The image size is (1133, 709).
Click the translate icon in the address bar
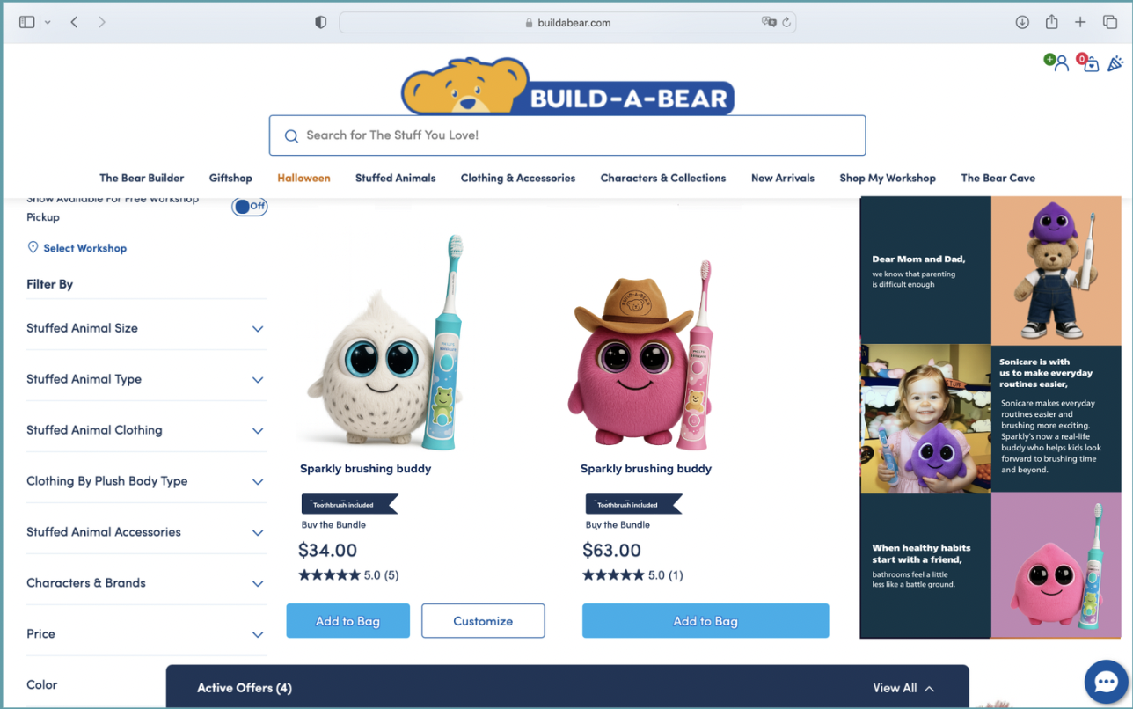click(769, 22)
